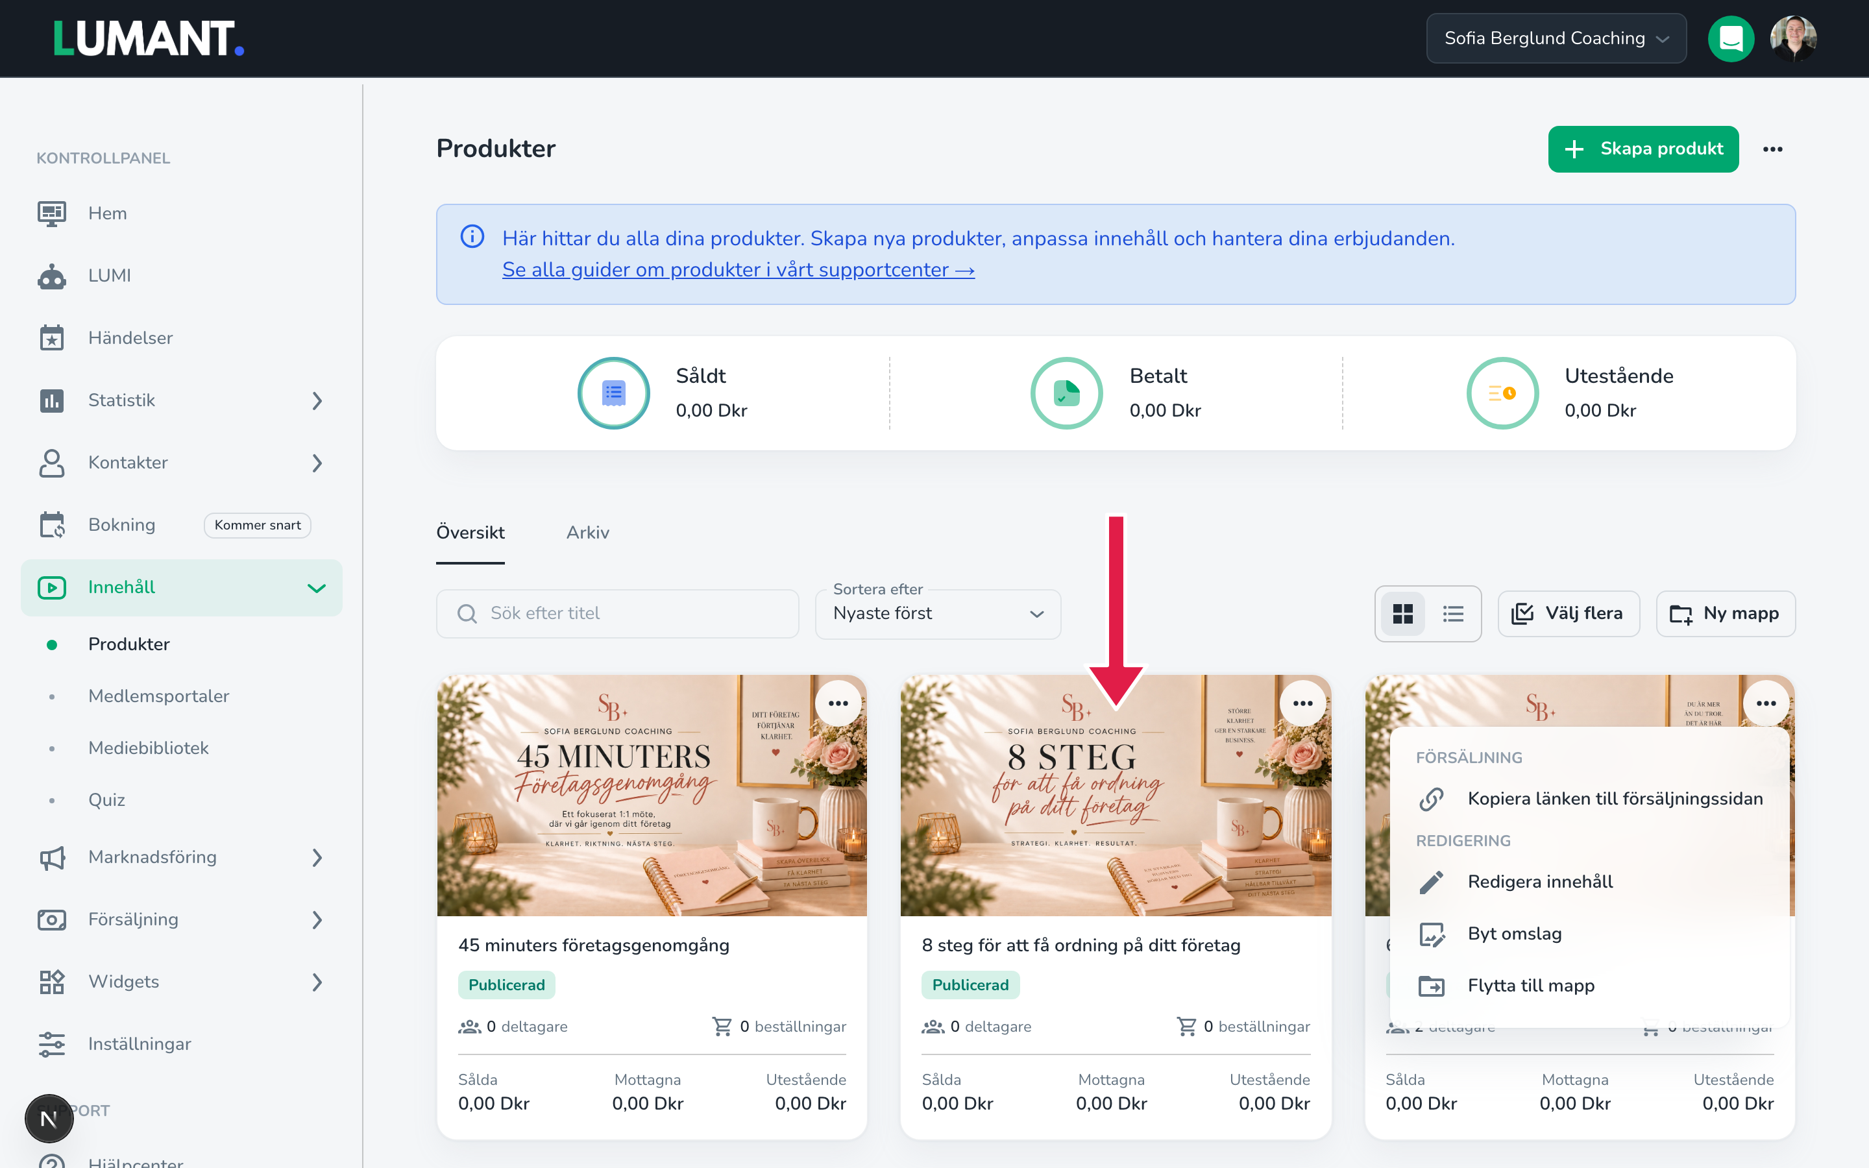Open options menu on 8 steg card

[x=1302, y=703]
